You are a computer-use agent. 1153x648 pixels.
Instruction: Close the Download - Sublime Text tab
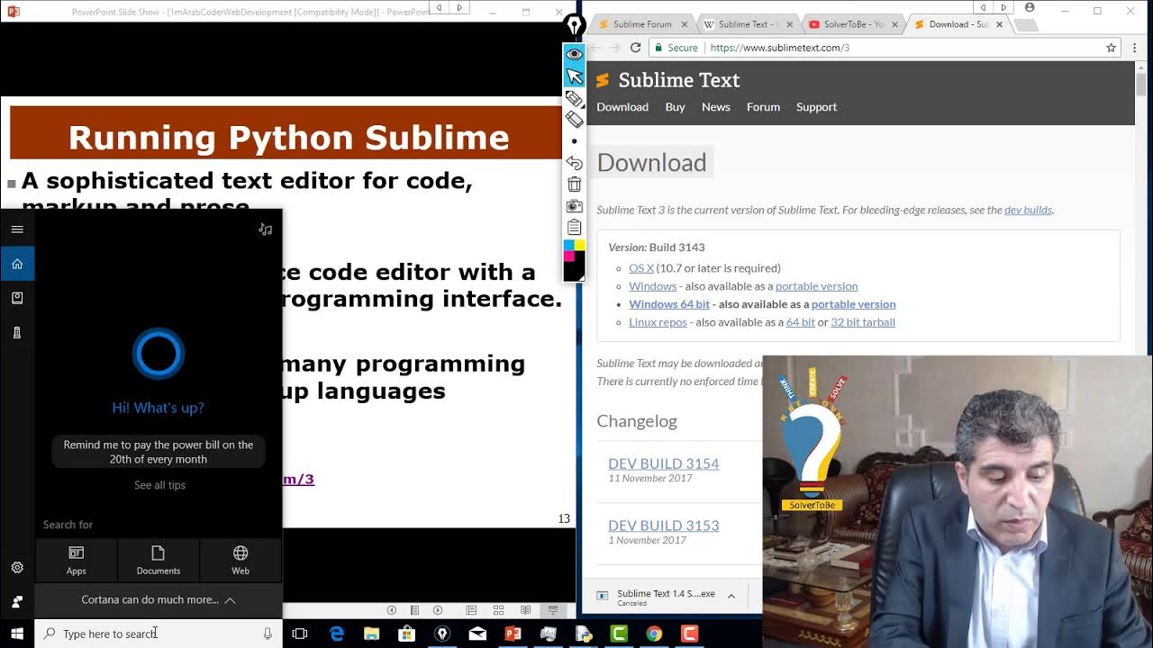999,24
